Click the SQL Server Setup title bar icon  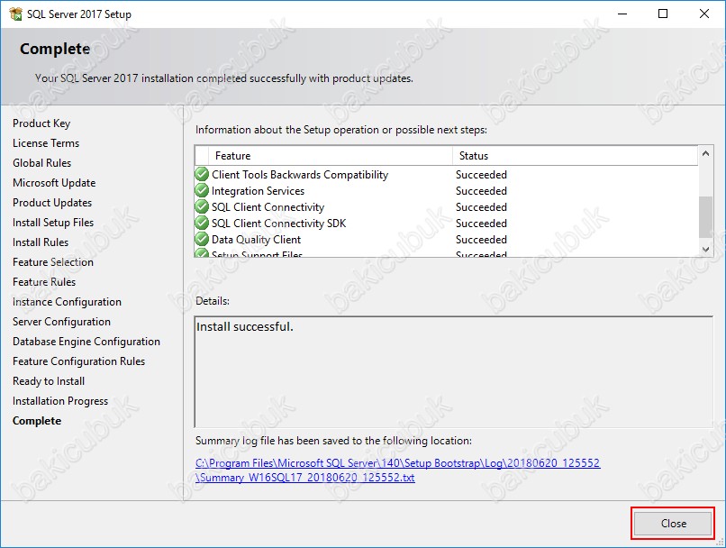15,14
